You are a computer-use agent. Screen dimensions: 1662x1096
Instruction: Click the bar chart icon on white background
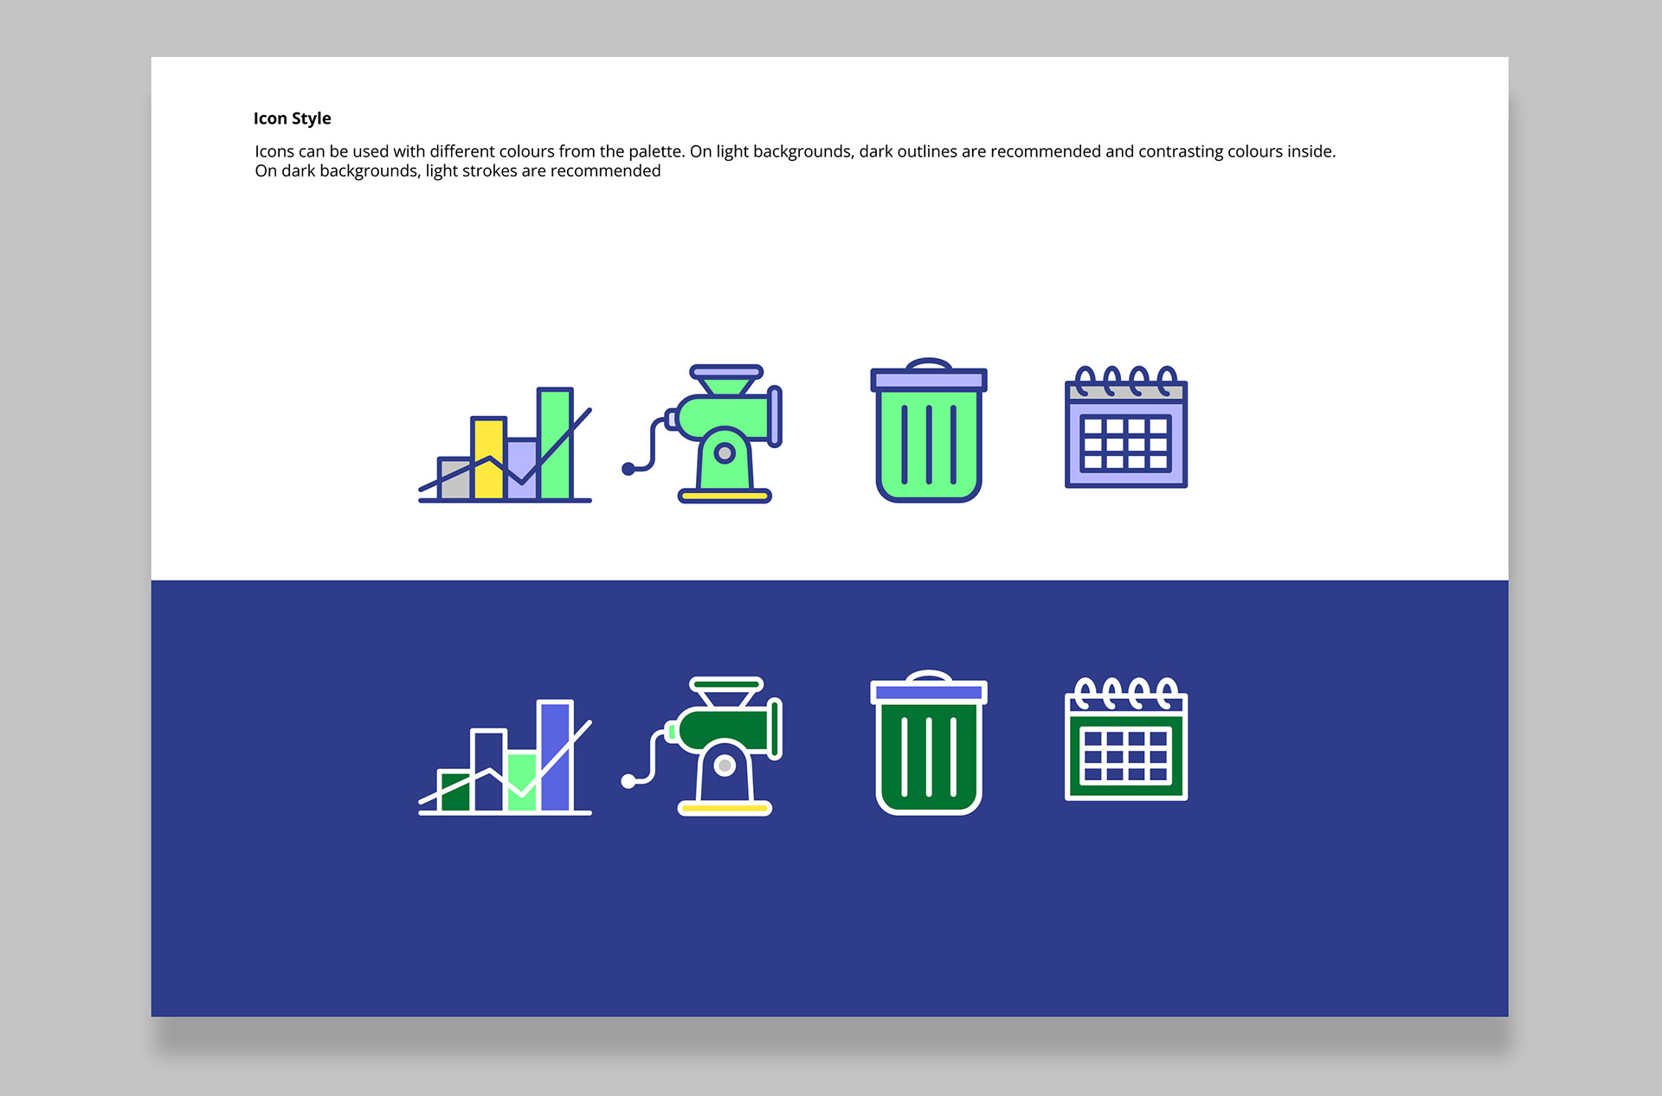(505, 445)
